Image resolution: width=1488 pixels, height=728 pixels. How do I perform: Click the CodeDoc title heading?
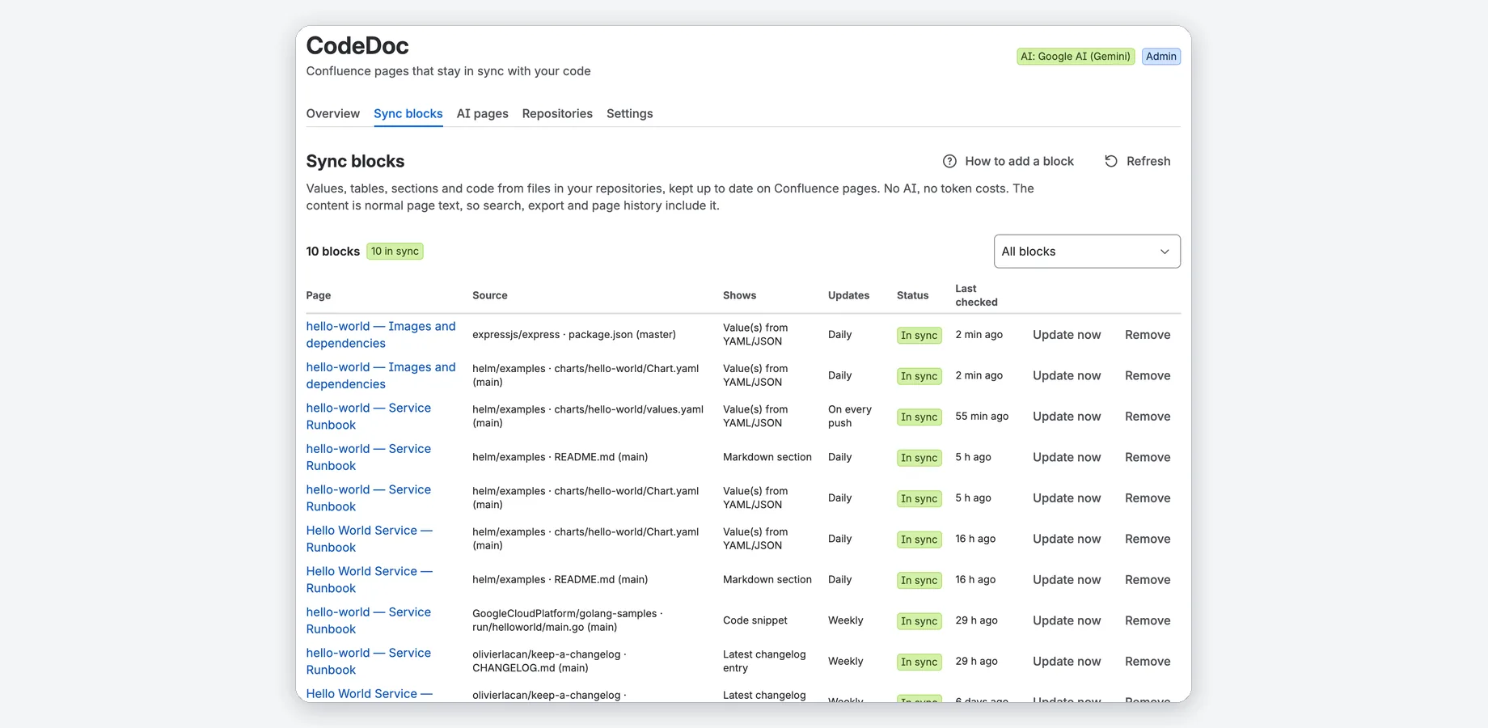click(357, 45)
